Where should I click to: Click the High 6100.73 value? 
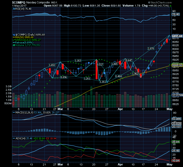coord(72,5)
